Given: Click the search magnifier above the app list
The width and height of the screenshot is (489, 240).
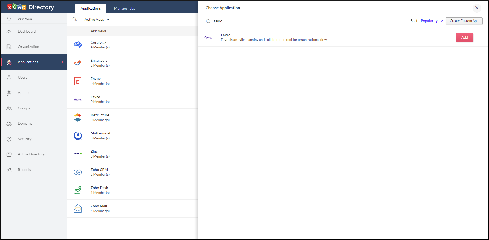Looking at the screenshot, I should 74,19.
